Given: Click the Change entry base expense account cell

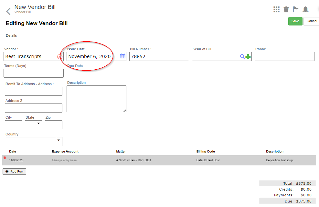Looking at the screenshot, I should (65, 160).
